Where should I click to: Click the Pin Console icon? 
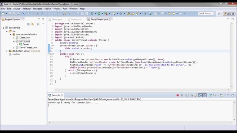(x=210, y=95)
